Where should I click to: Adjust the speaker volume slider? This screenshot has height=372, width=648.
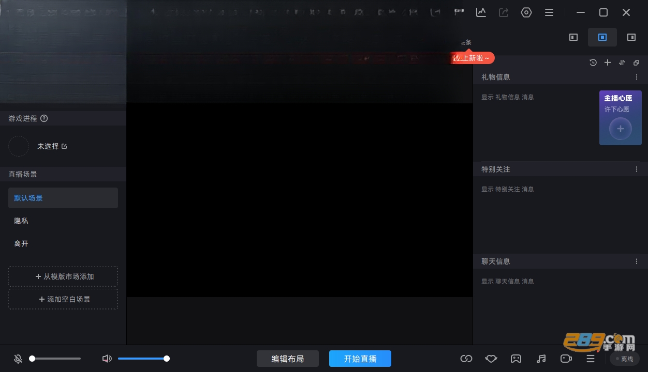[x=144, y=359]
